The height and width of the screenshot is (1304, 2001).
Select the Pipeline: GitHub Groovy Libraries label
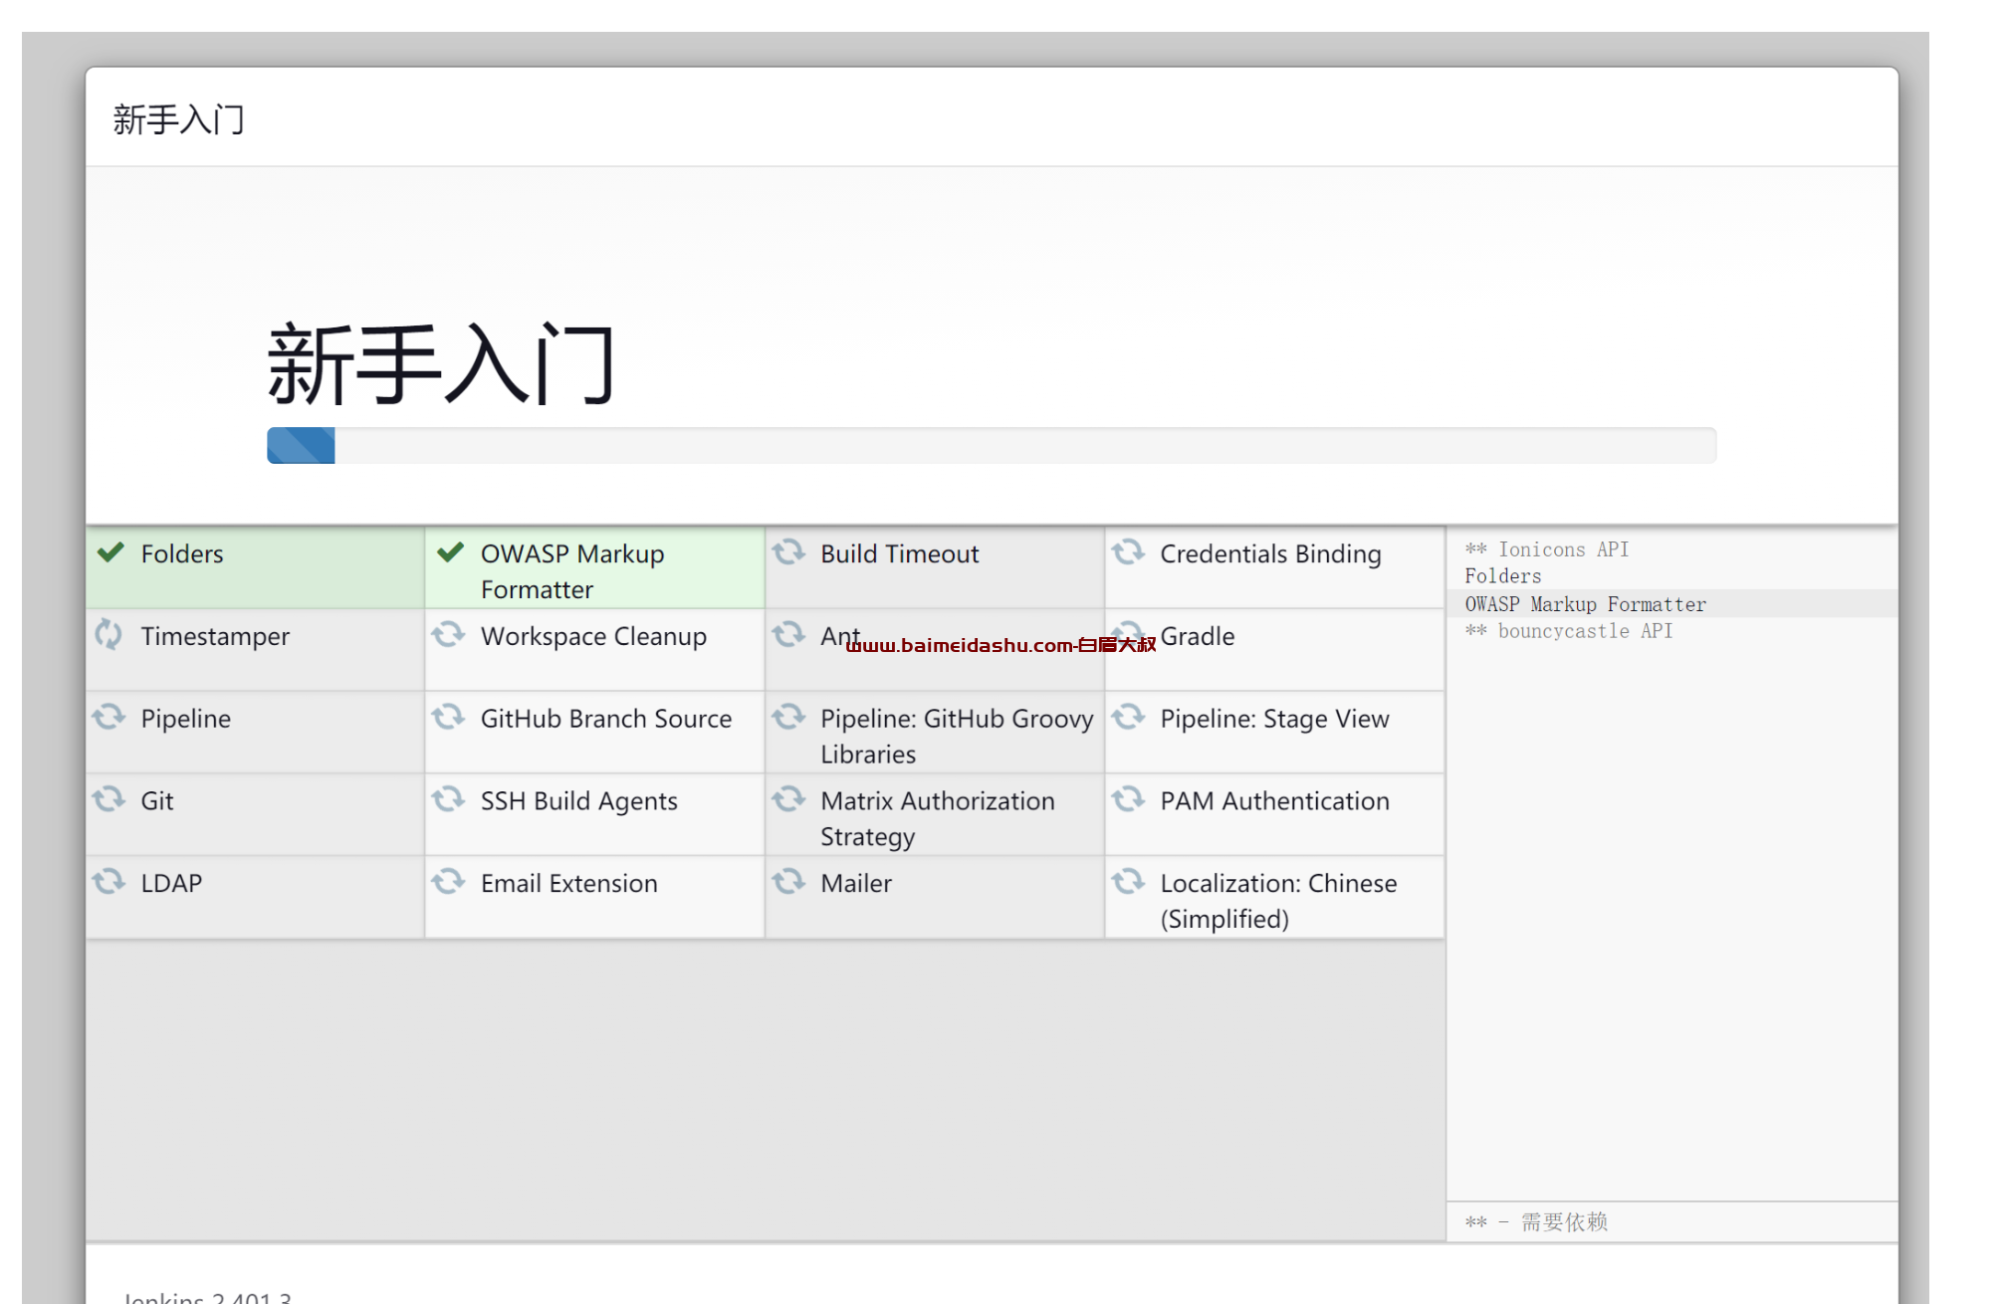point(957,737)
